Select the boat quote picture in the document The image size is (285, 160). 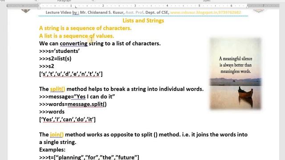[x=236, y=73]
